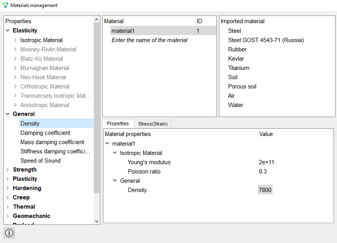Expand the Strength category
Screen dimensions: 337x243
[x=8, y=170]
